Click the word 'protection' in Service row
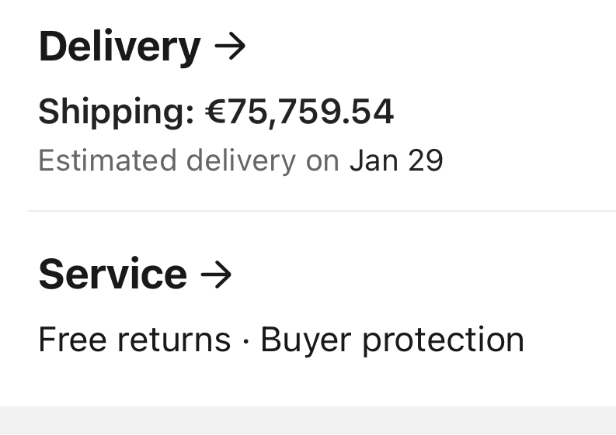Image resolution: width=616 pixels, height=435 pixels. (x=444, y=340)
